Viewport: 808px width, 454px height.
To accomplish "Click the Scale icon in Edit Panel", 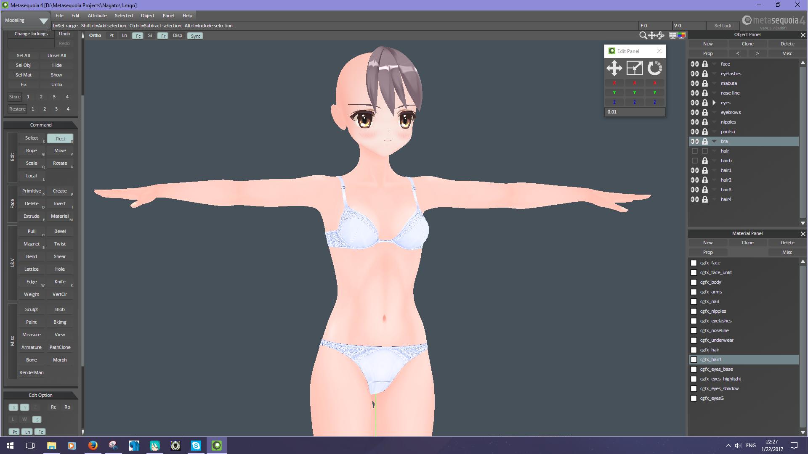I will 635,68.
